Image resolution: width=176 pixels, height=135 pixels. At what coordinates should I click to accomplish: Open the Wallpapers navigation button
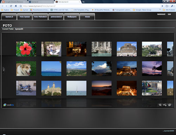[x=72, y=17]
